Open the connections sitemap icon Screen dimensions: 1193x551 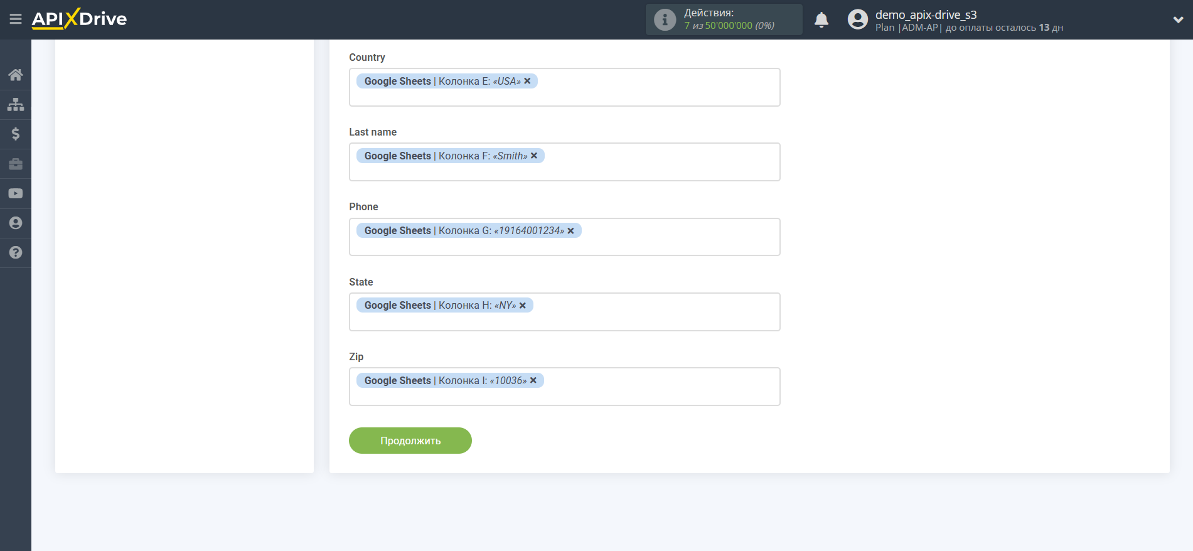coord(16,104)
